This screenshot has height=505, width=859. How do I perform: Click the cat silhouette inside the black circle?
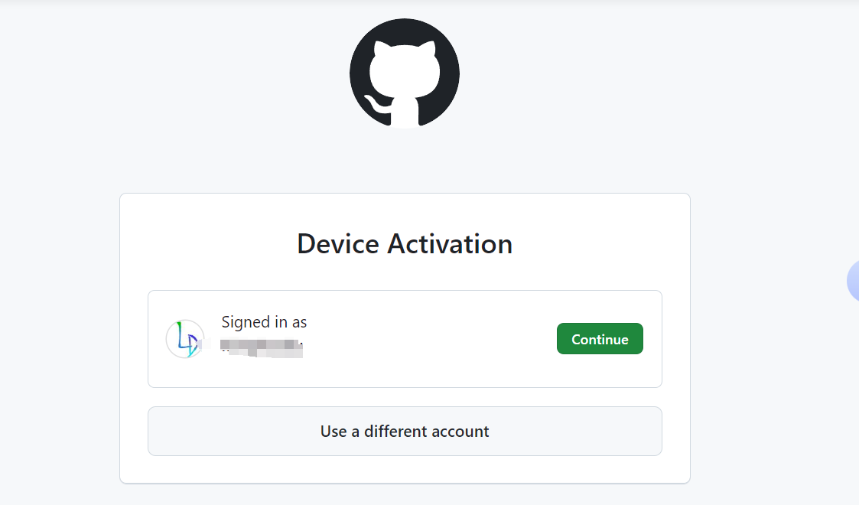405,82
